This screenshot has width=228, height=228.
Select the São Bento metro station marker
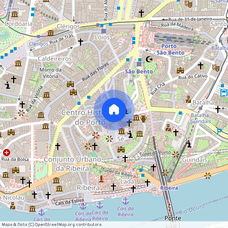(x=139, y=64)
